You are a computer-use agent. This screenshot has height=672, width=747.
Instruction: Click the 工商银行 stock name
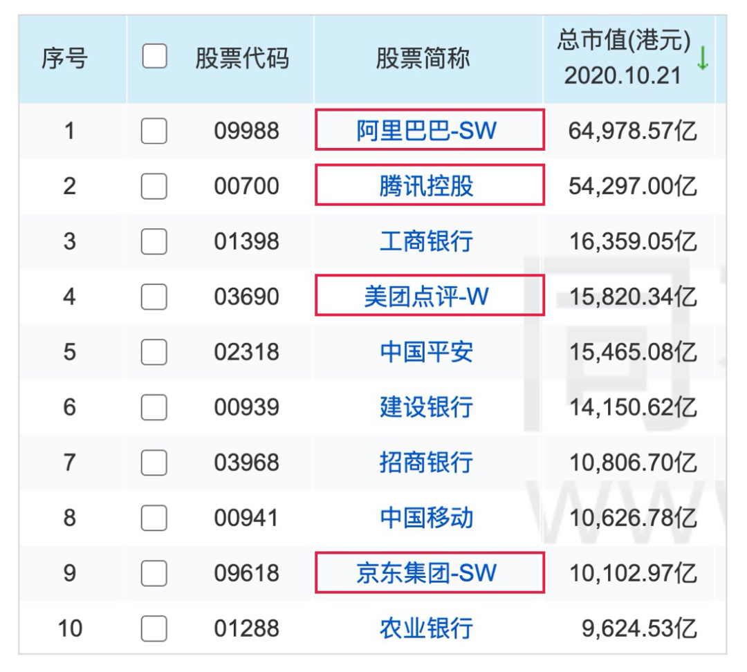pos(426,241)
